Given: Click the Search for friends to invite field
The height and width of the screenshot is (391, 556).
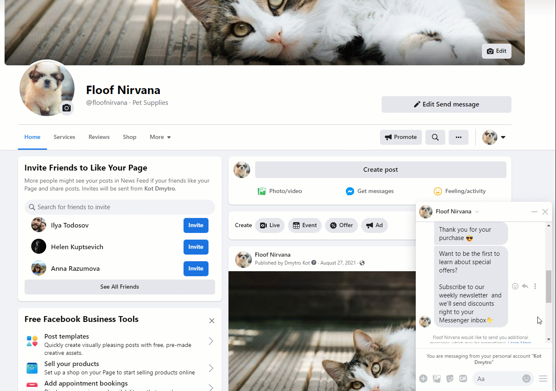Looking at the screenshot, I should (x=120, y=207).
